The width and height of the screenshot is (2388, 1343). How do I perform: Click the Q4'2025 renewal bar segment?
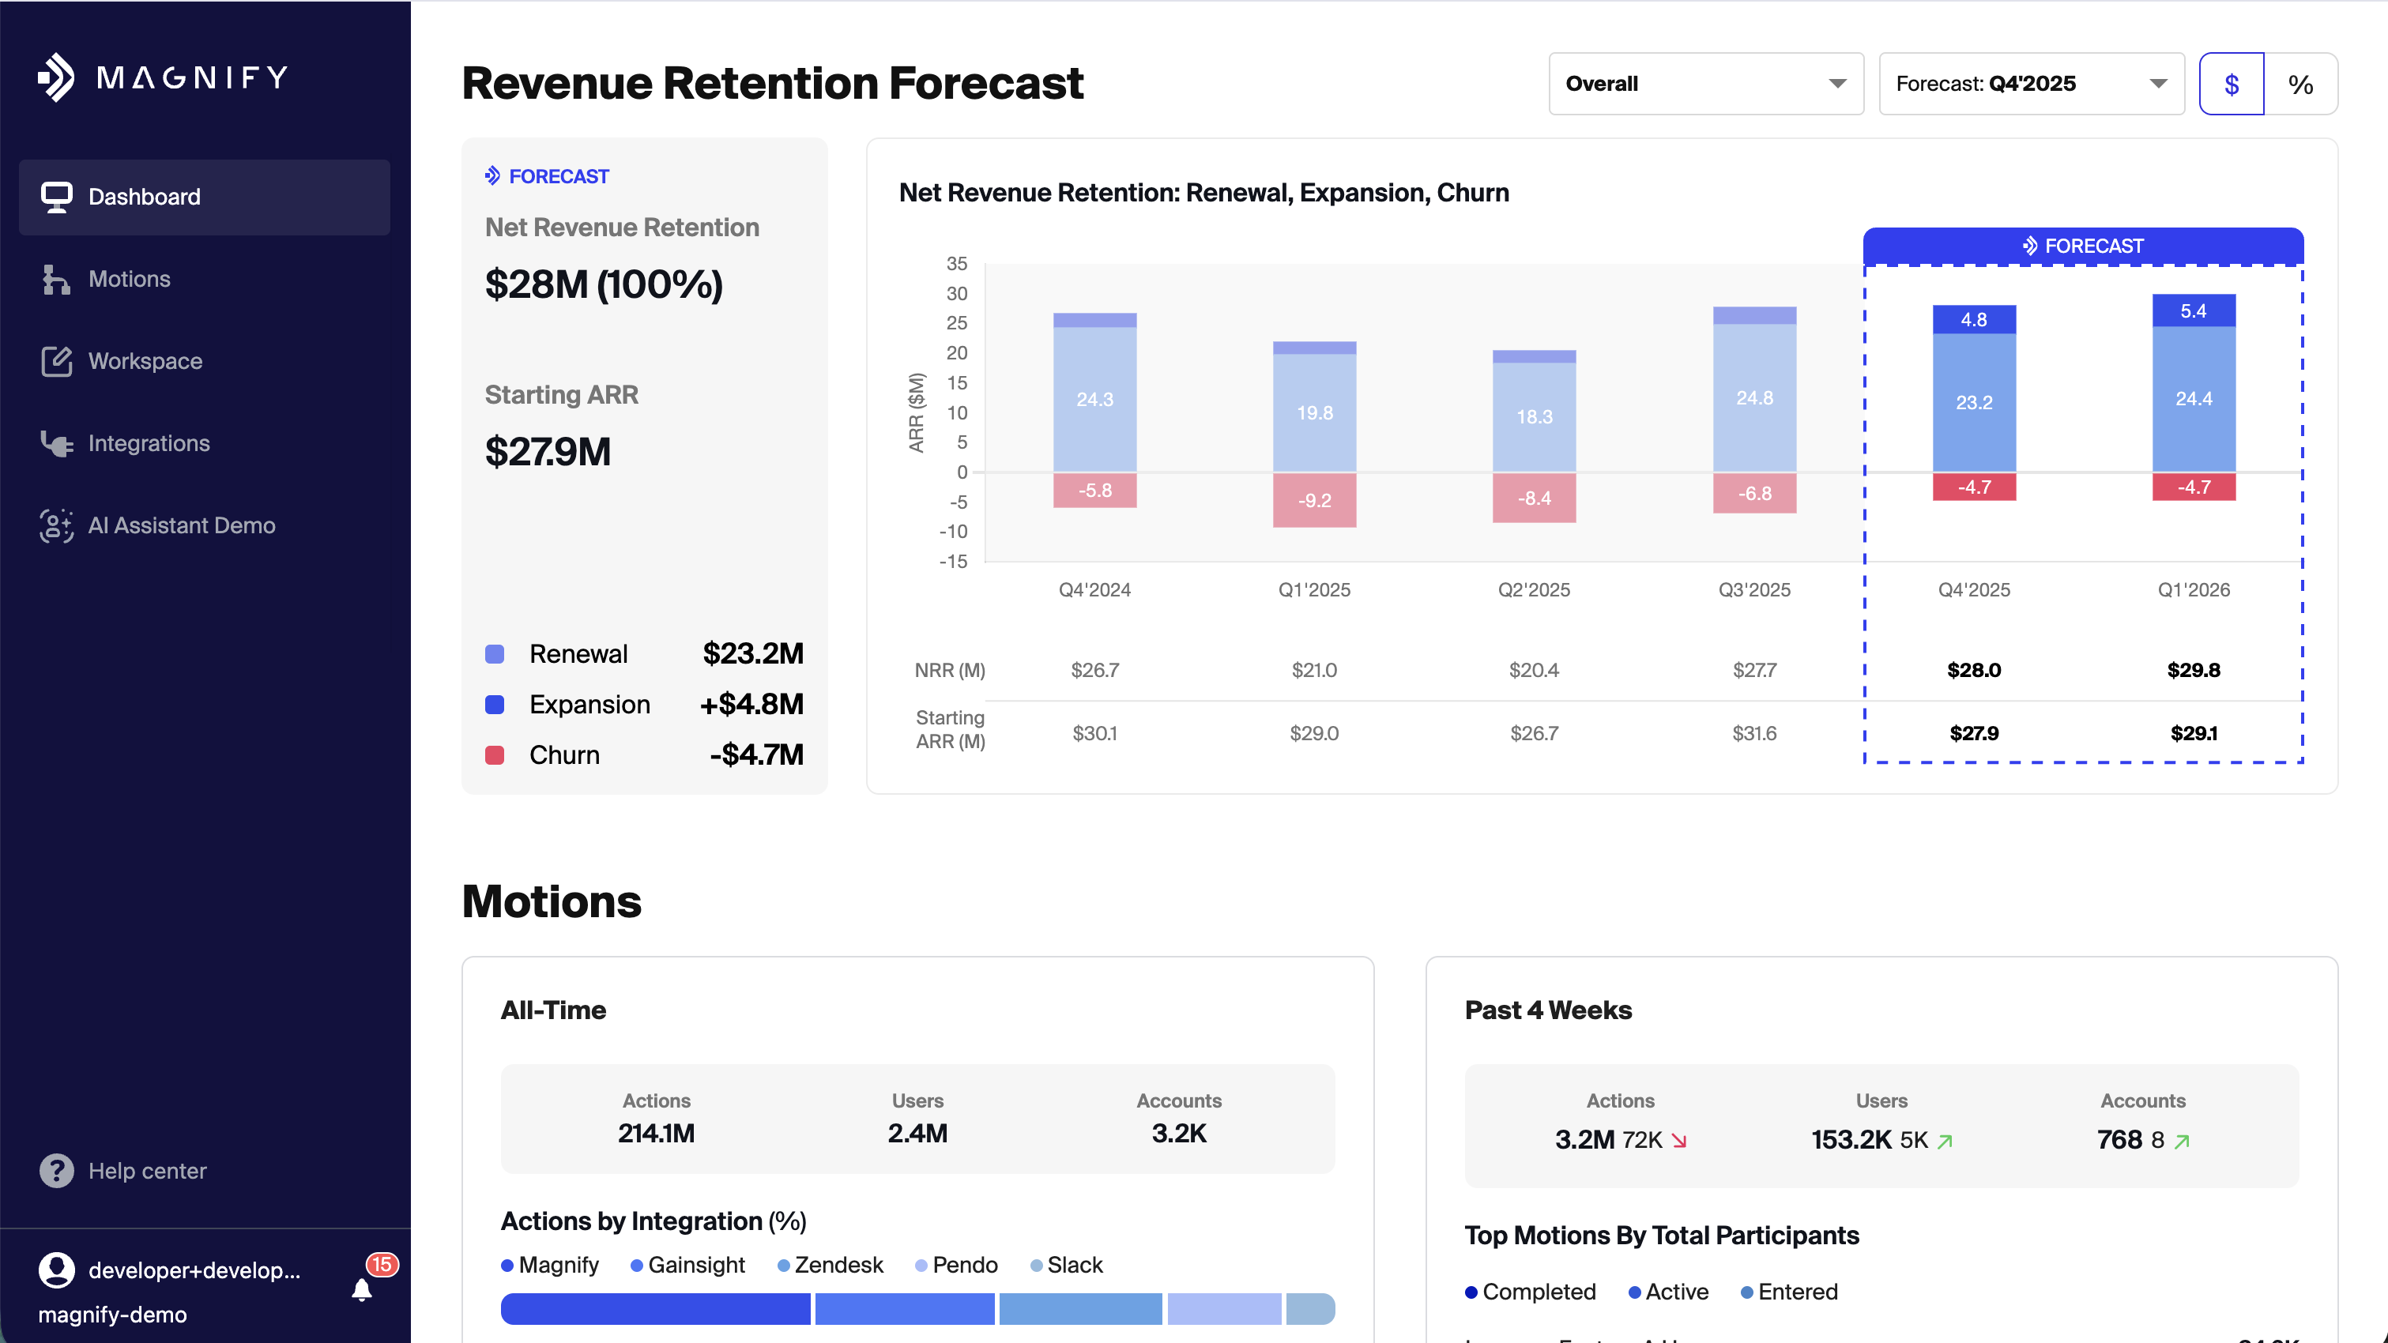[1974, 402]
